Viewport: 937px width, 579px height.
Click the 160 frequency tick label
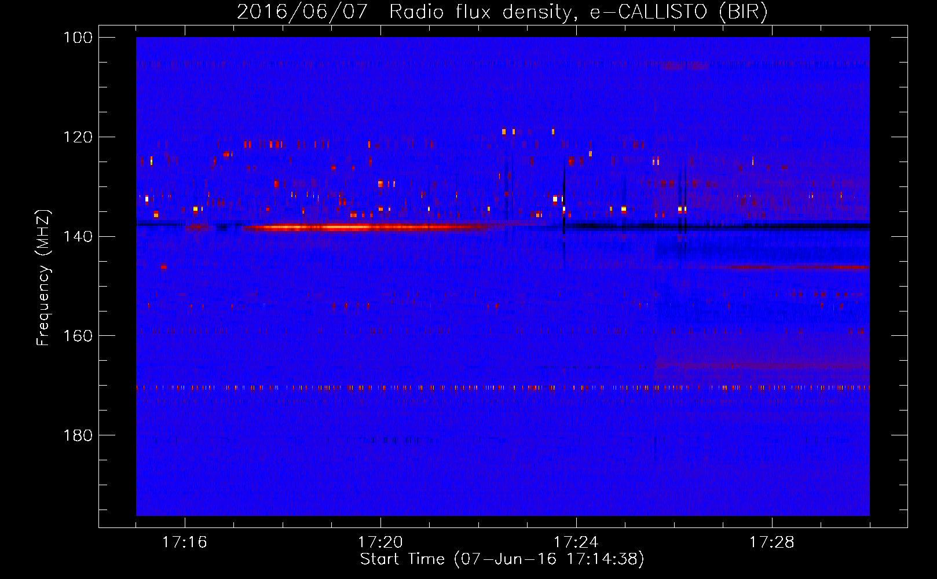pos(78,336)
